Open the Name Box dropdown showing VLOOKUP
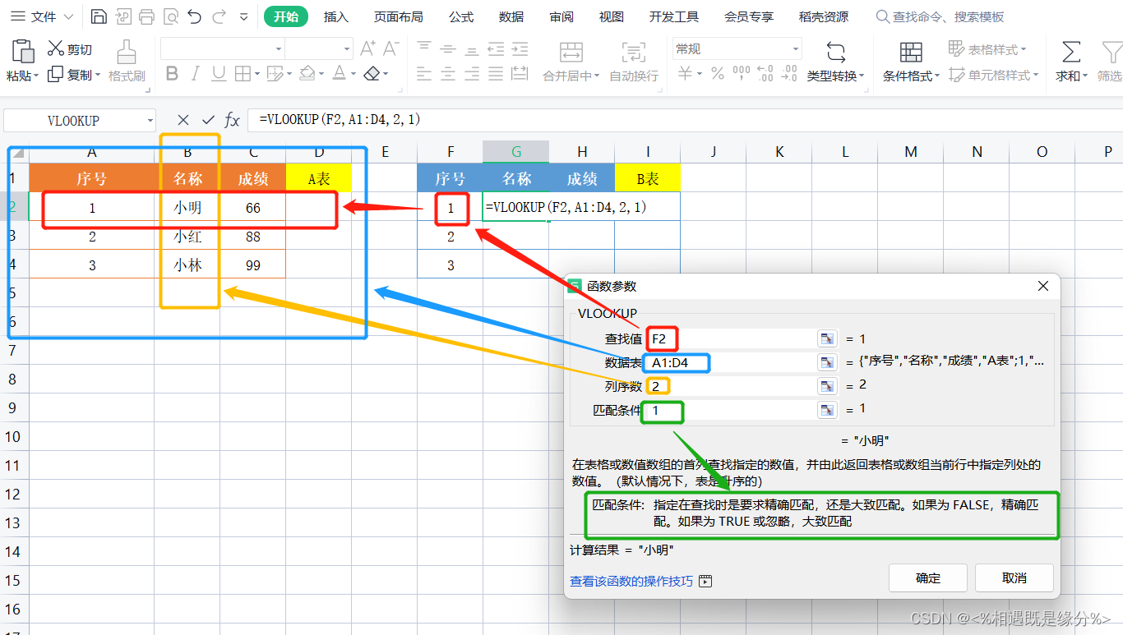This screenshot has height=635, width=1123. tap(150, 121)
